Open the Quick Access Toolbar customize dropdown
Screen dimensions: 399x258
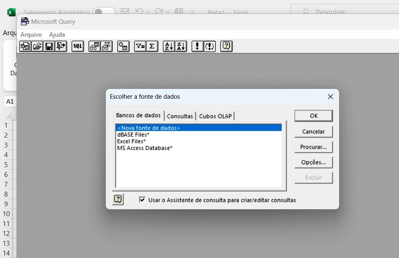point(193,12)
